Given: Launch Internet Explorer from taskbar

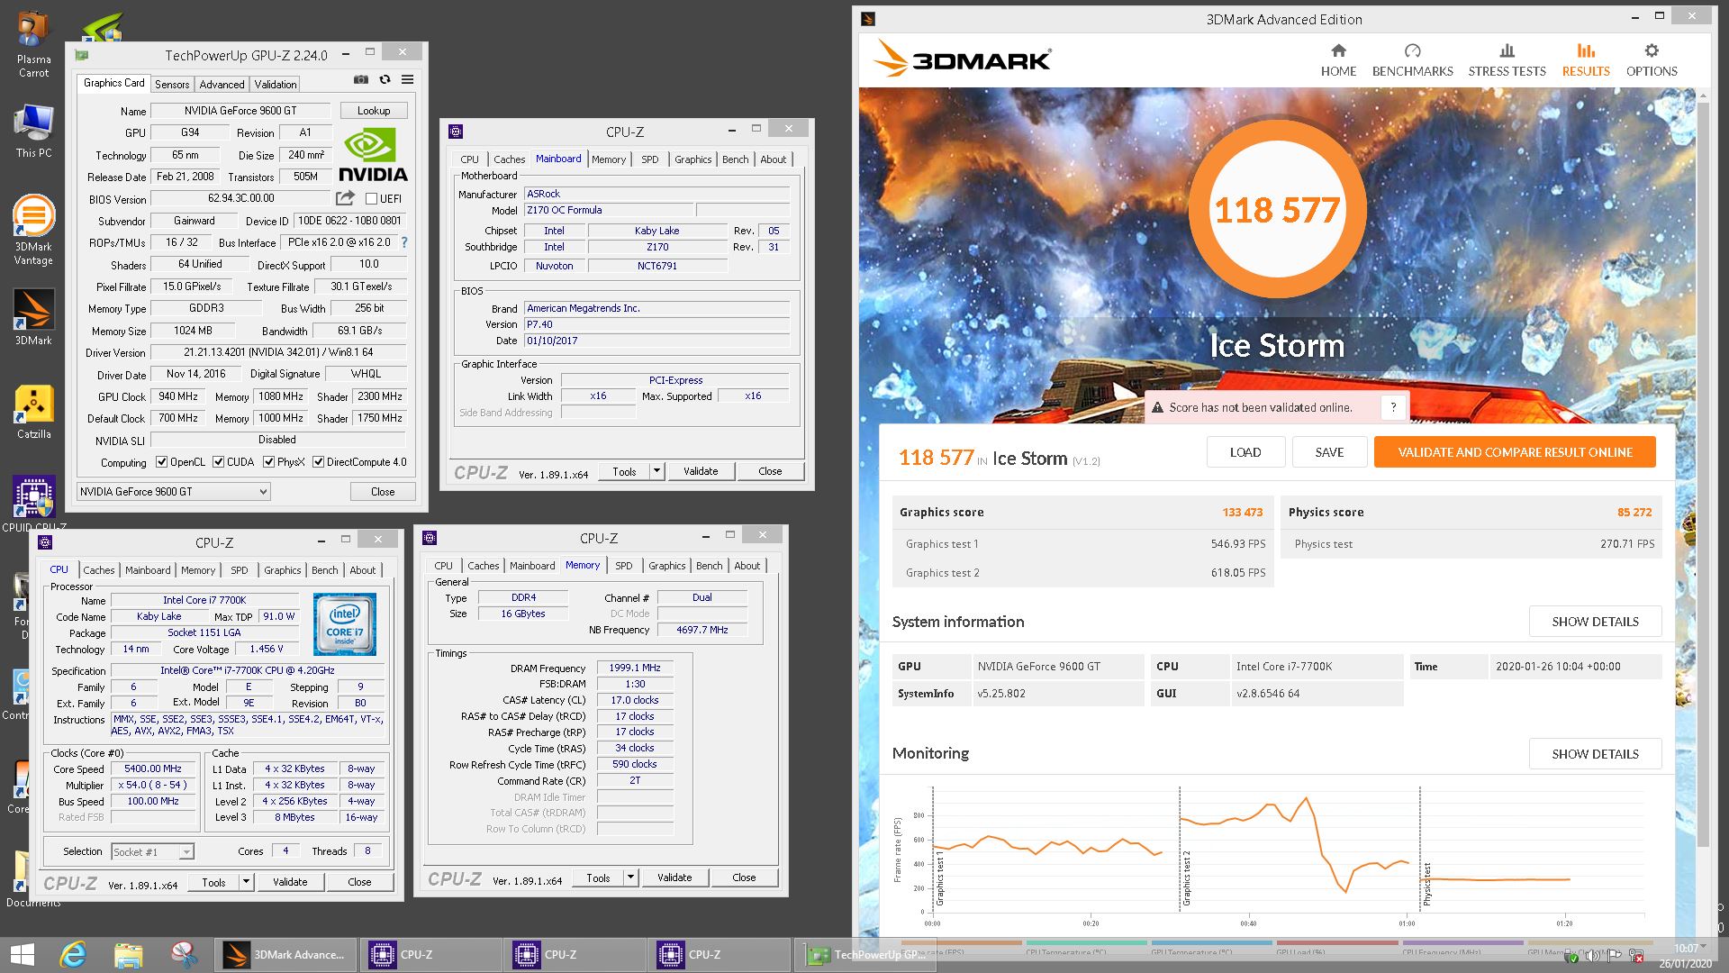Looking at the screenshot, I should coord(74,955).
